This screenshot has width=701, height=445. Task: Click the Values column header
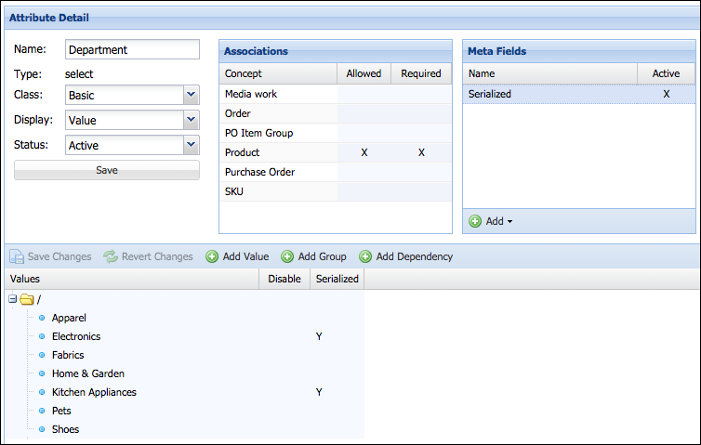point(132,279)
